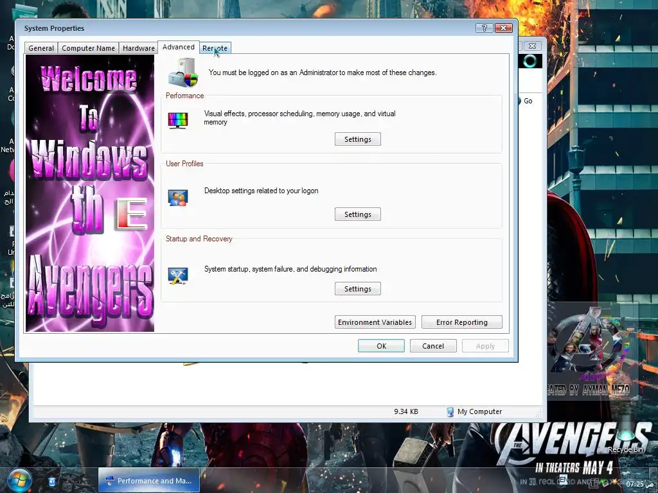Select the Hardware tab

click(x=139, y=48)
